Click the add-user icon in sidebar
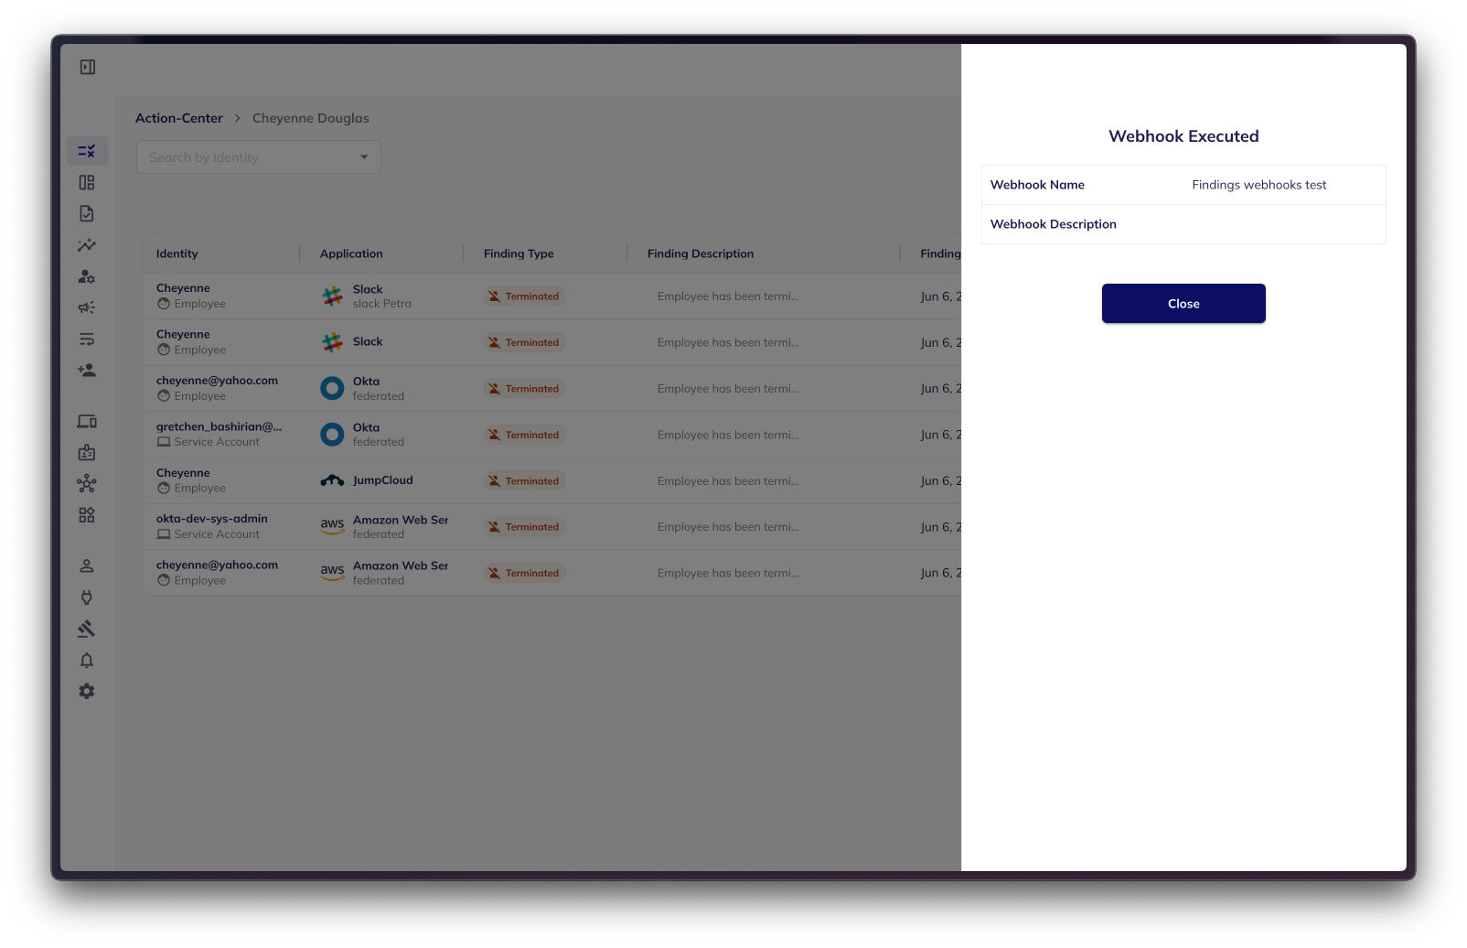The height and width of the screenshot is (948, 1467). click(87, 371)
